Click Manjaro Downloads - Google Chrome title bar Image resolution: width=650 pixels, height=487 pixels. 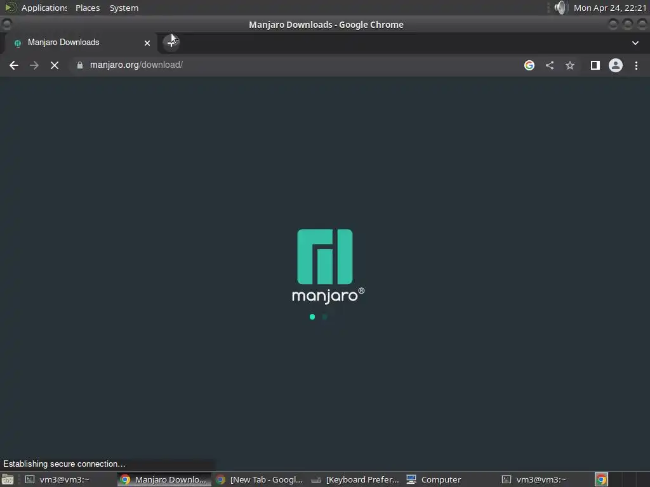coord(326,25)
